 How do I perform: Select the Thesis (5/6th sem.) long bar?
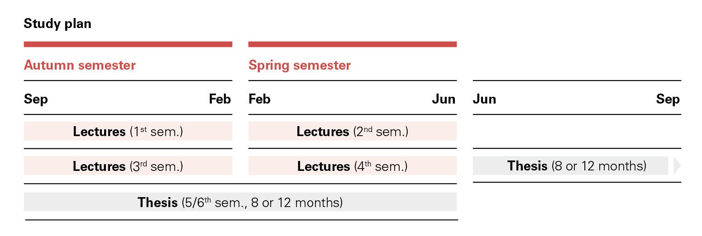240,202
